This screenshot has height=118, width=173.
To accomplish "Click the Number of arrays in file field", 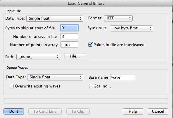I will point(69,36).
